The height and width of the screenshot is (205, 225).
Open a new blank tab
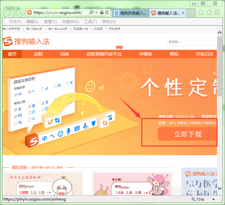[191, 13]
